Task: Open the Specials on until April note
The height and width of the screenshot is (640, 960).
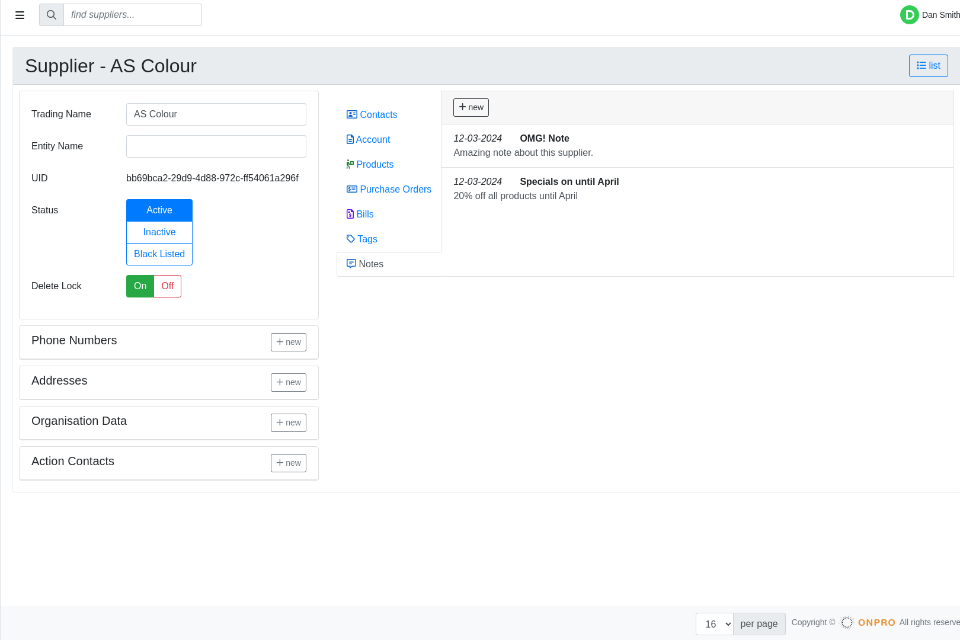Action: coord(697,189)
